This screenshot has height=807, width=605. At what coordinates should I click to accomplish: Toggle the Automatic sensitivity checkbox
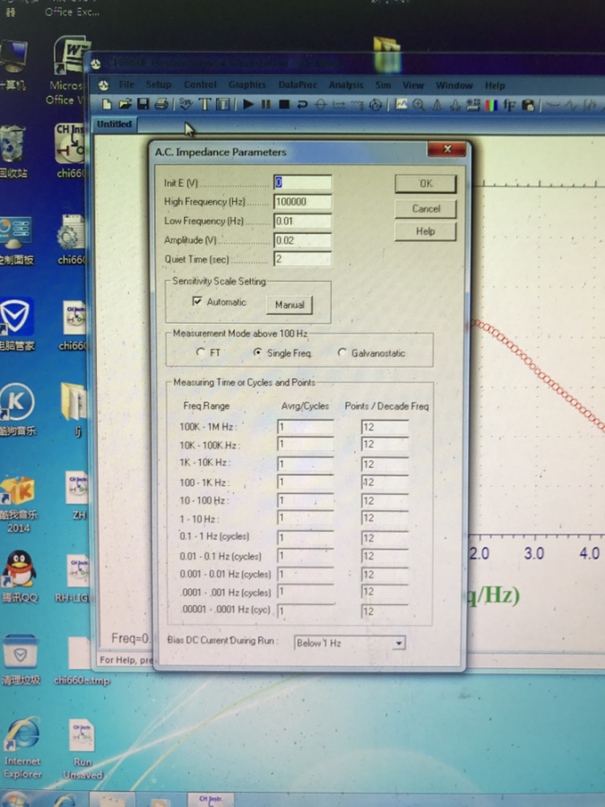[197, 301]
